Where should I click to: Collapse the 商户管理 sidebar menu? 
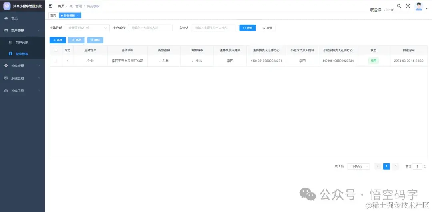22,31
